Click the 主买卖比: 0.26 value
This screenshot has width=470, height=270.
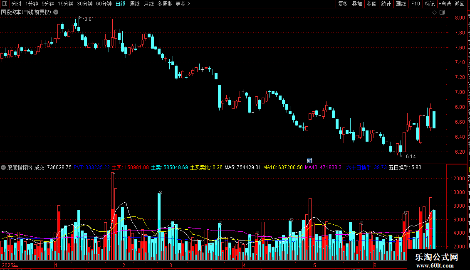click(206, 167)
